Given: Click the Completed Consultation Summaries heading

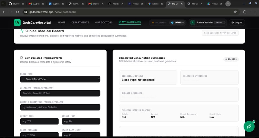Looking at the screenshot, I should click(142, 58).
